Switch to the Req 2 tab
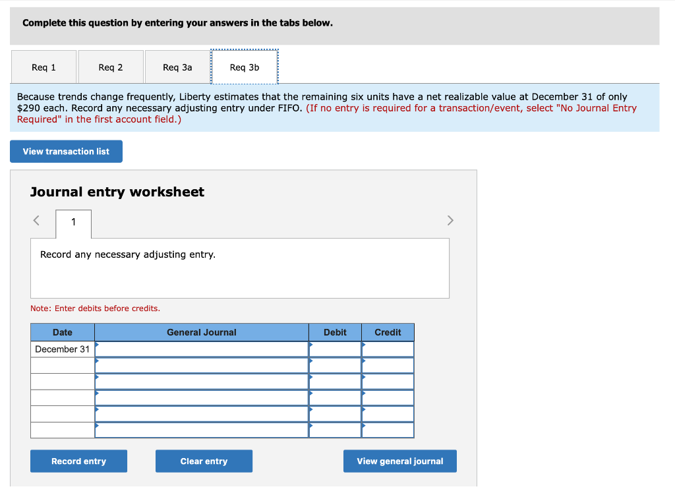Viewport: 675px width, 497px height. 111,67
